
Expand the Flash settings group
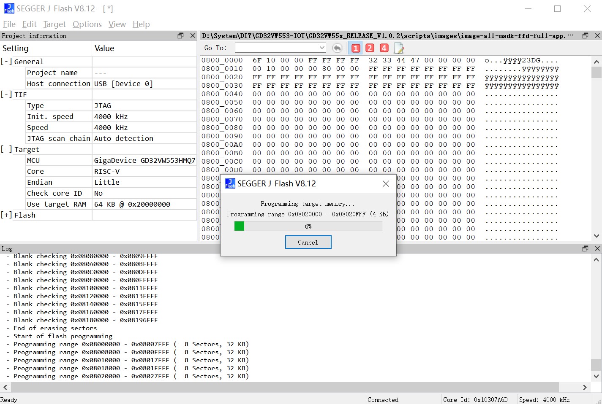pos(6,215)
